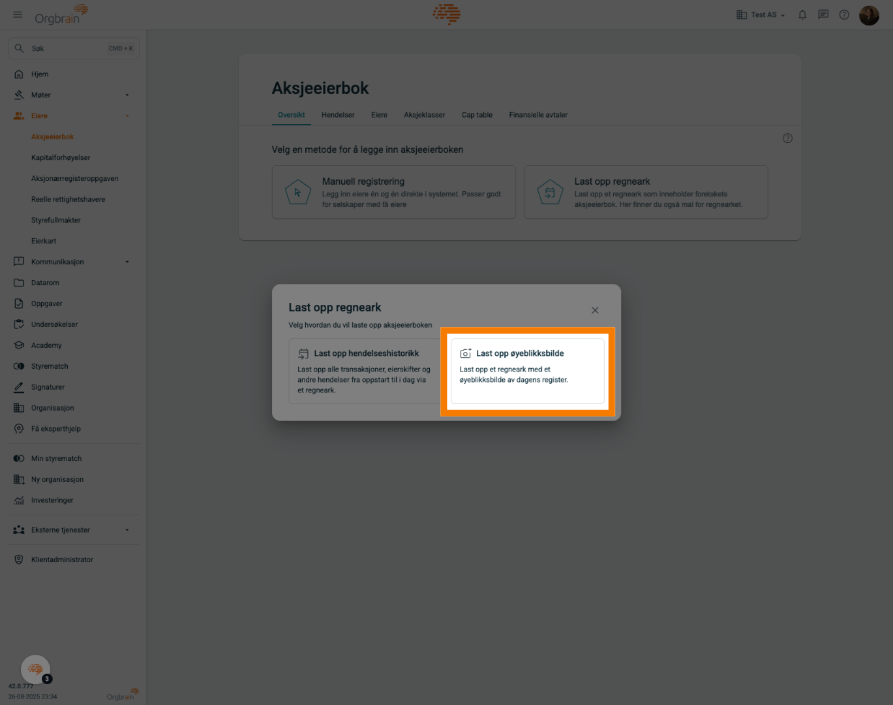Click the Få eksperthjelp icon
Screen dimensions: 893x705
[19, 429]
